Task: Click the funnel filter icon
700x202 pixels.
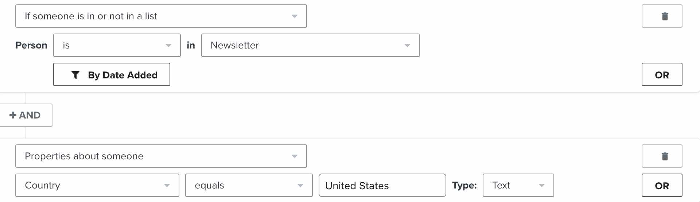Action: 75,75
